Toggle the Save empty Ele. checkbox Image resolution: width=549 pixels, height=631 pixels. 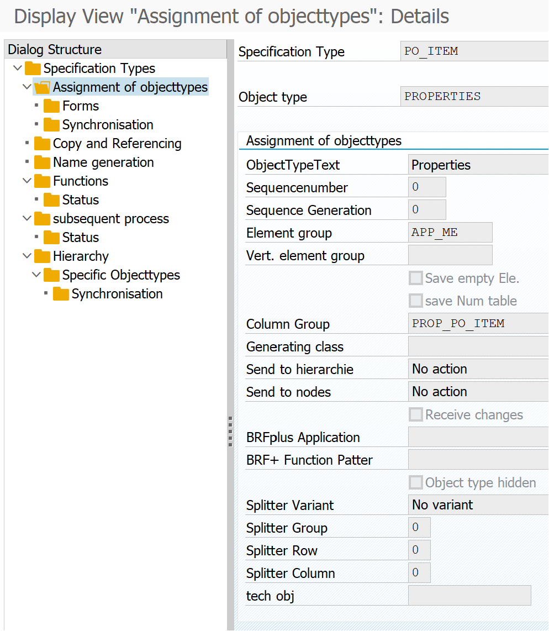pyautogui.click(x=415, y=278)
